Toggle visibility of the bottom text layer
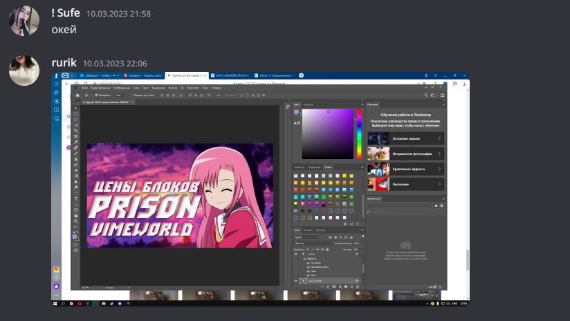Screen dimensions: 570x321 coord(295,281)
